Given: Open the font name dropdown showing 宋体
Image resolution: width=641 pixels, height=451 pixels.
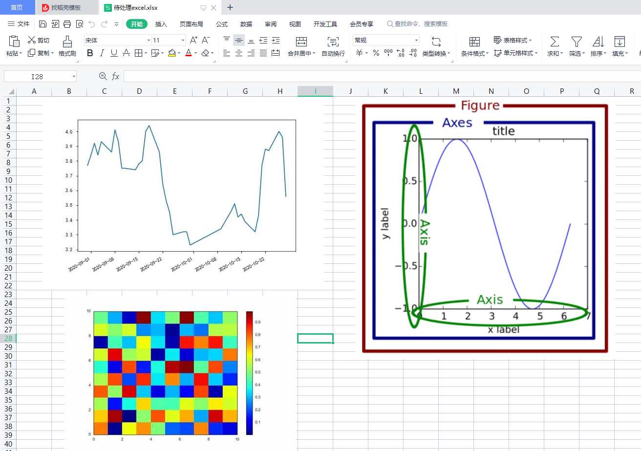Looking at the screenshot, I should tap(116, 40).
